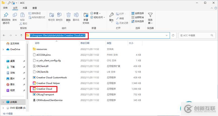Click Paste shortcut (粘贴快捷方式)
Viewport: 218px width, 116px height.
pyautogui.click(x=37, y=17)
